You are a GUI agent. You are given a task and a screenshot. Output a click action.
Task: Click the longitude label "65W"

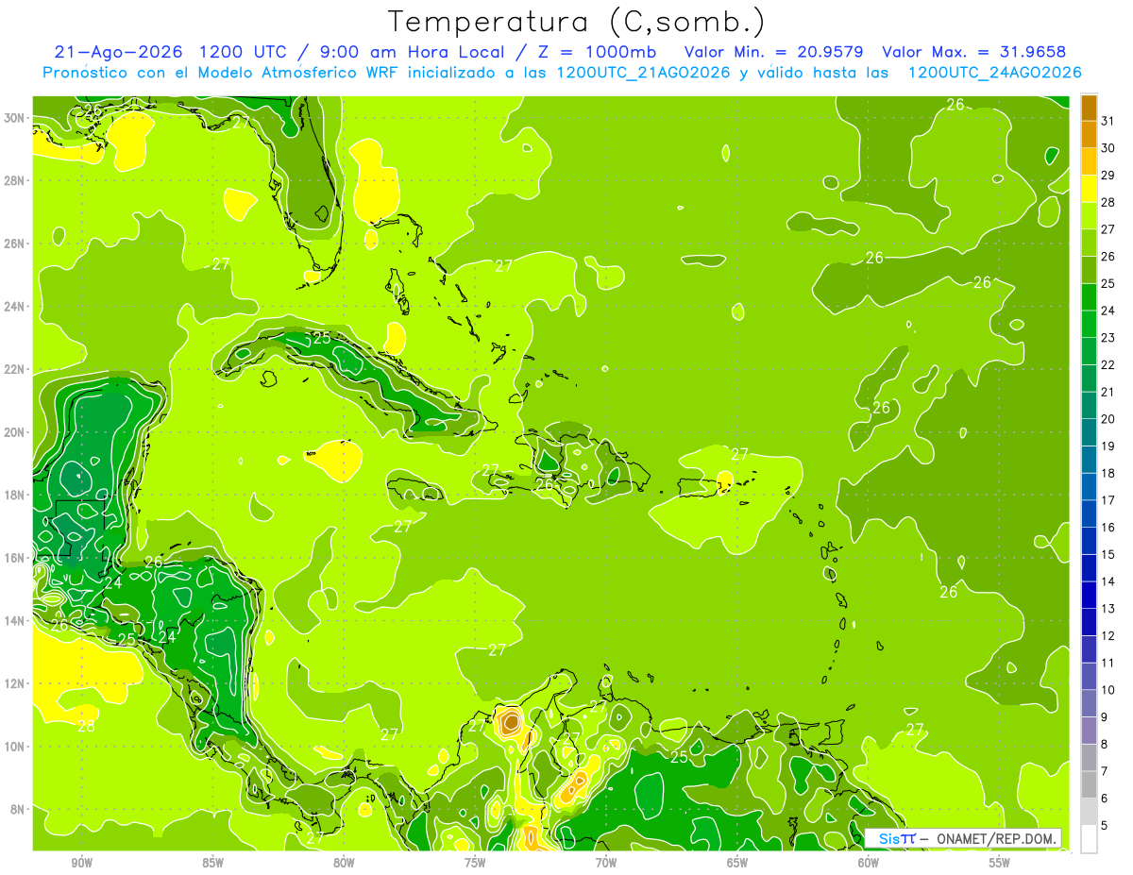pos(737,863)
